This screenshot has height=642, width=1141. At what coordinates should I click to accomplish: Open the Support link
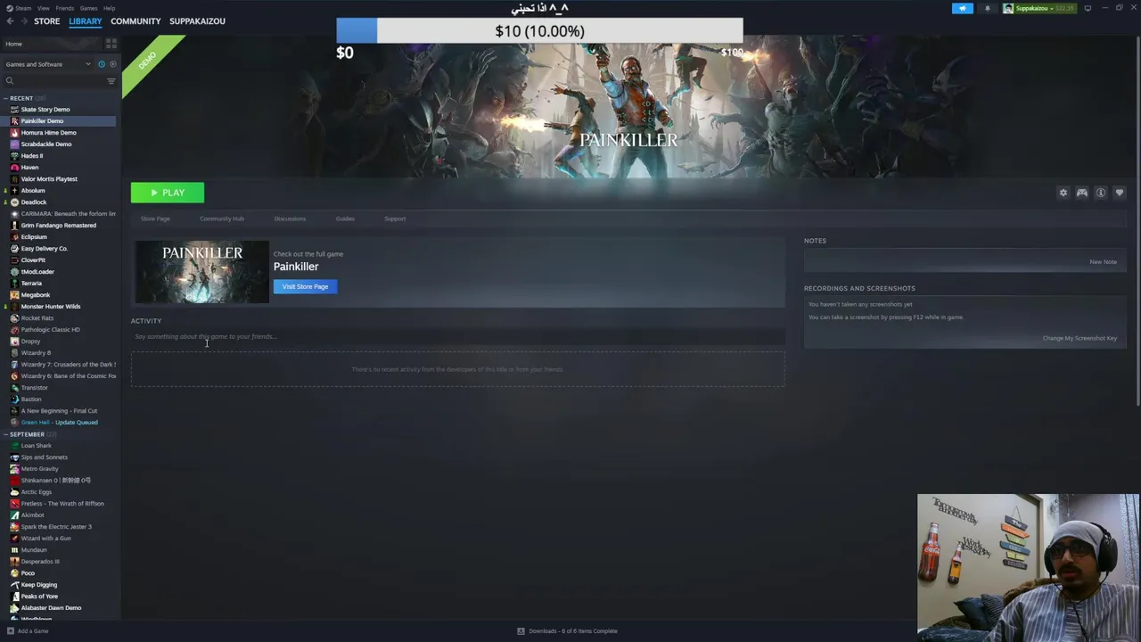(x=395, y=218)
